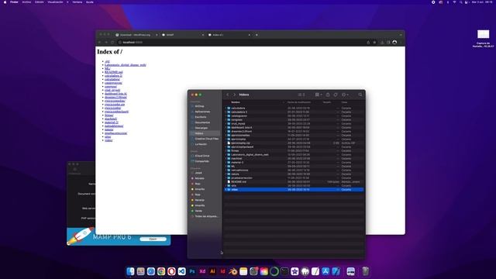Open the Visualización menu in menu bar
Image resolution: width=496 pixels, height=279 pixels.
55,2
